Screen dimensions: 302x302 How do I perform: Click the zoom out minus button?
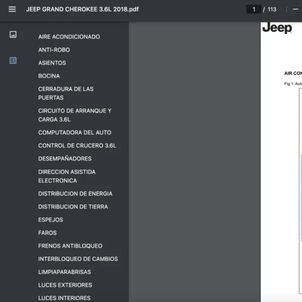pyautogui.click(x=295, y=9)
